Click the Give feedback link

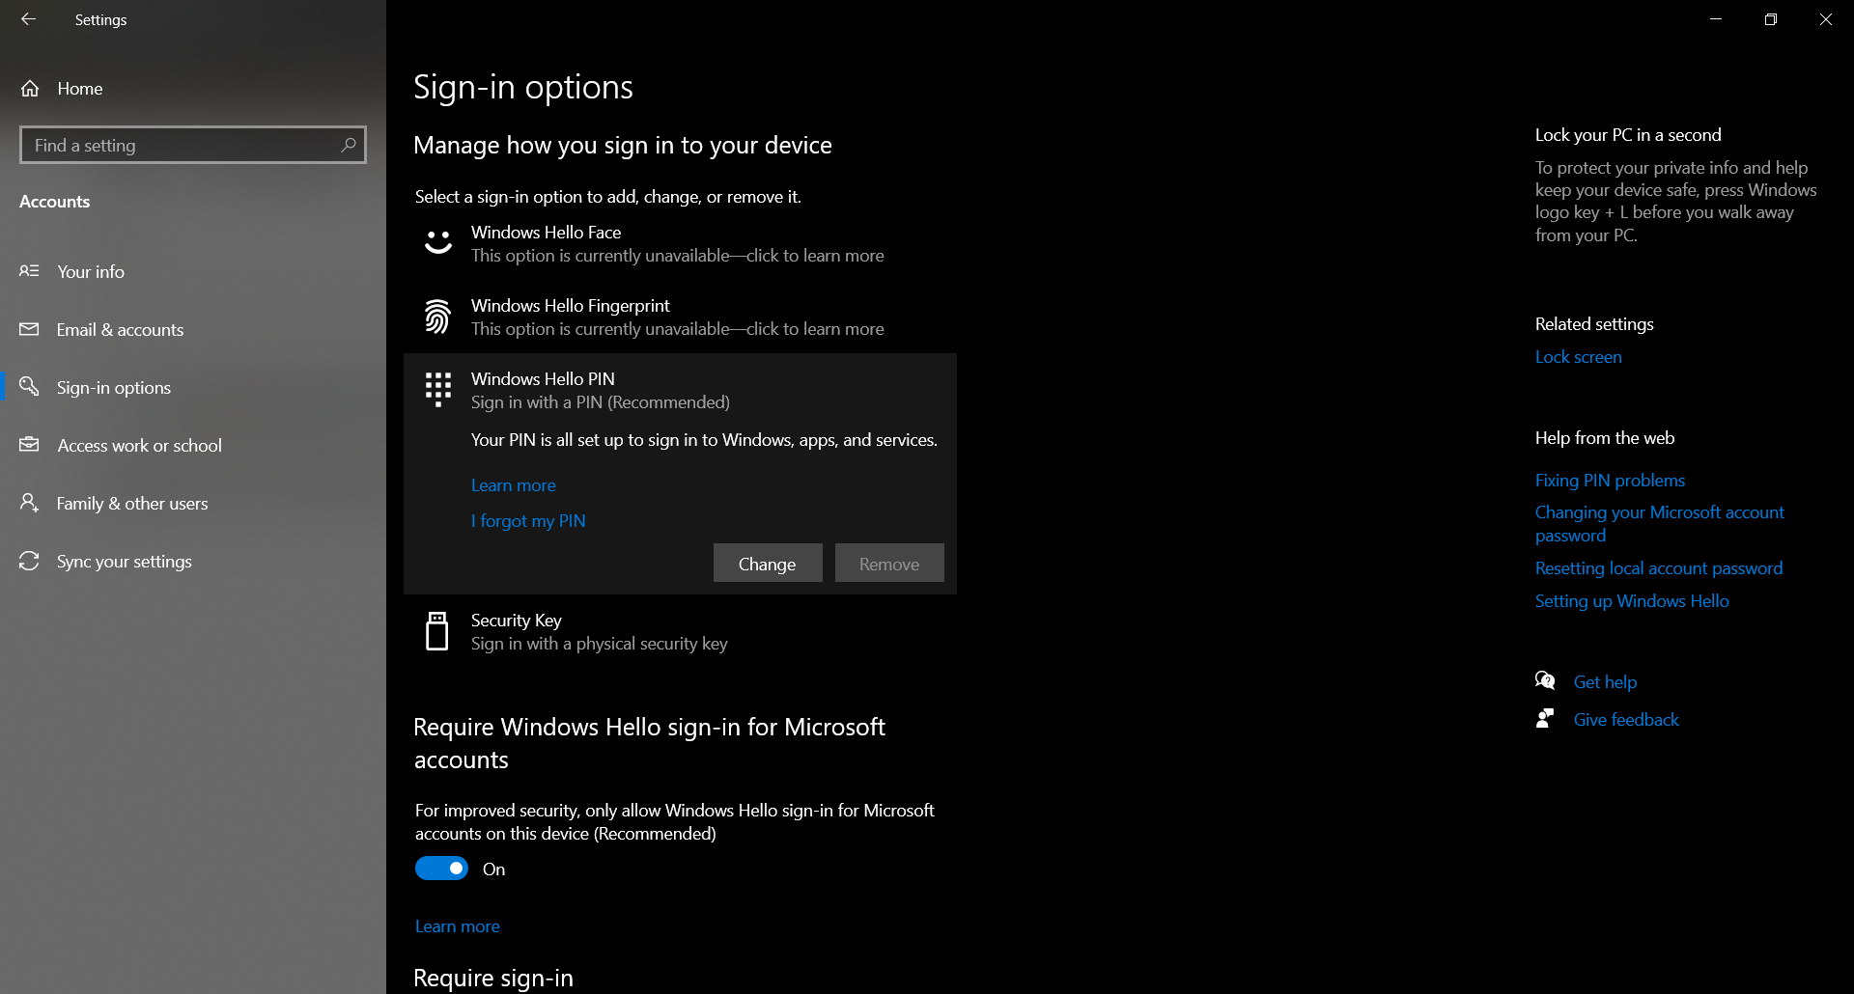tap(1626, 720)
